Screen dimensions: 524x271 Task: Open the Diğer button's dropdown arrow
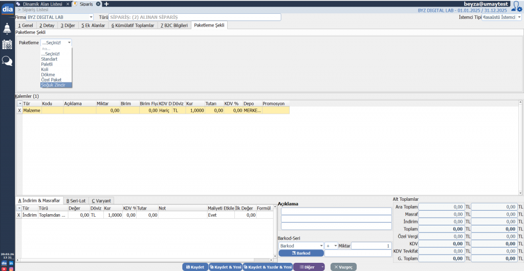[322, 267]
